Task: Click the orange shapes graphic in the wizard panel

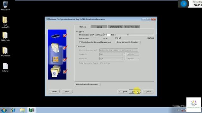Action: [56, 59]
